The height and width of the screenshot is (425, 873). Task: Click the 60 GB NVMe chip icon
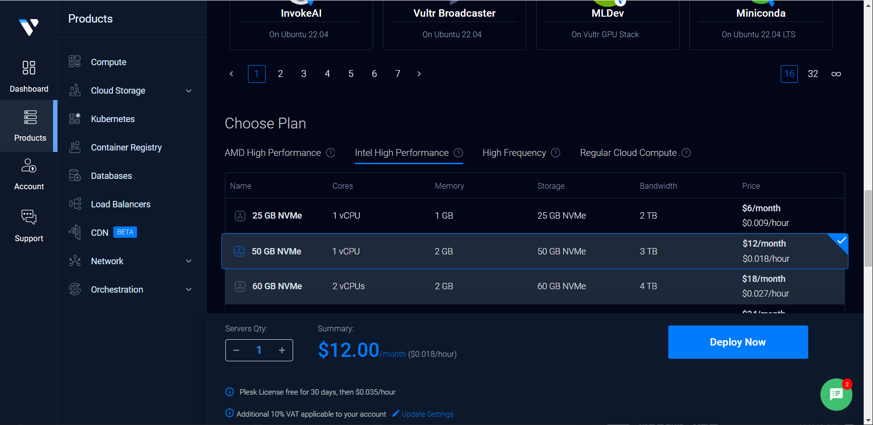pos(240,286)
